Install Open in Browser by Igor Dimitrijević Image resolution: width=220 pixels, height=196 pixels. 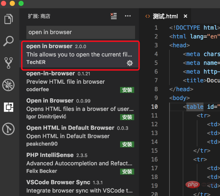(x=127, y=117)
